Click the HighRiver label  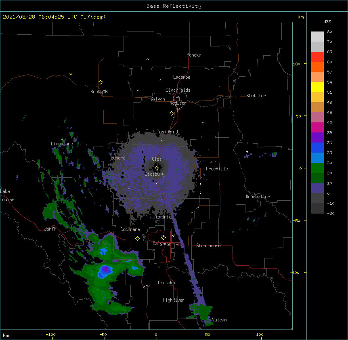pyautogui.click(x=174, y=300)
